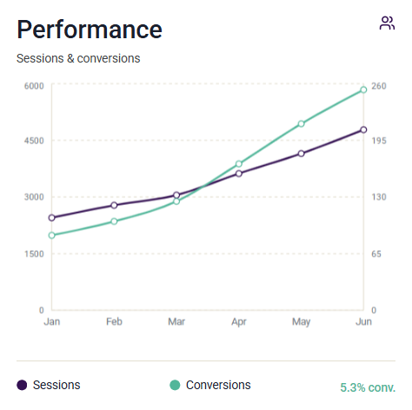The height and width of the screenshot is (410, 412).
Task: Select the Conversions data point for May
Action: 302,123
